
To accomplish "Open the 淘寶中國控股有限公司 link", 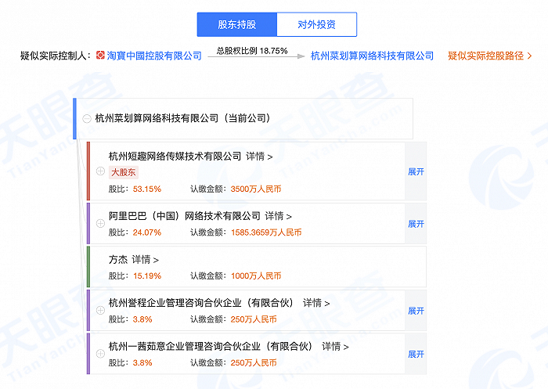I will click(154, 56).
